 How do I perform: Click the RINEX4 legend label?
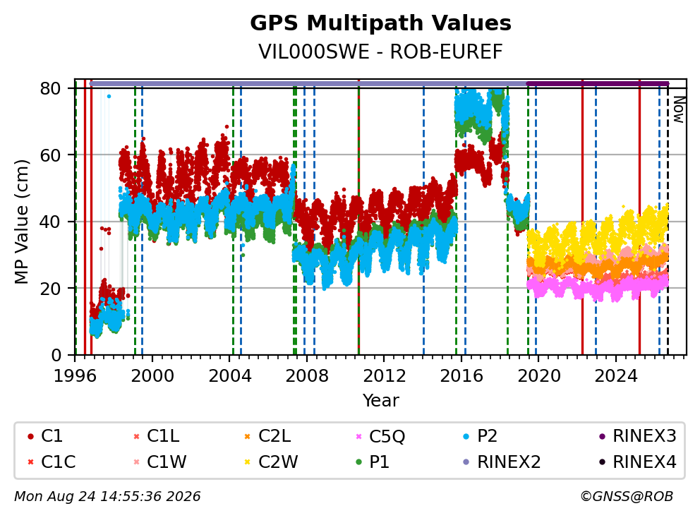point(645,462)
